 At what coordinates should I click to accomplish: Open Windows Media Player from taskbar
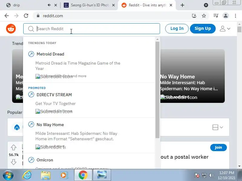[x=64, y=175]
